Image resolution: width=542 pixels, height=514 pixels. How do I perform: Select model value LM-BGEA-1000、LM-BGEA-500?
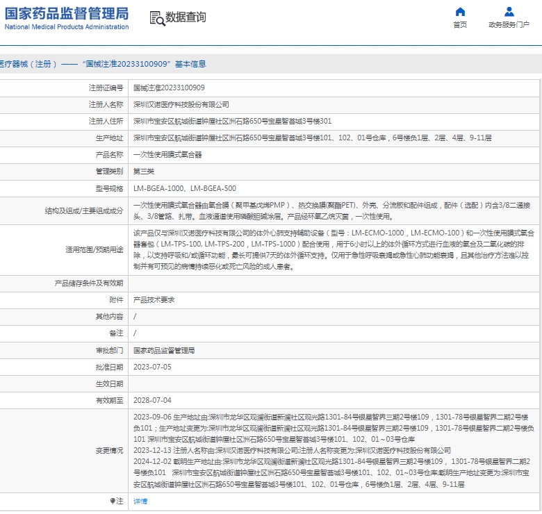(185, 188)
